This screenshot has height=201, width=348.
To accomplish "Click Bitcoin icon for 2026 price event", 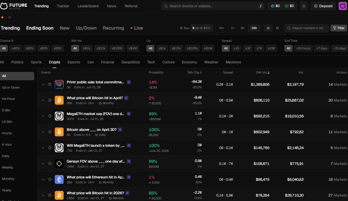I will pos(59,195).
